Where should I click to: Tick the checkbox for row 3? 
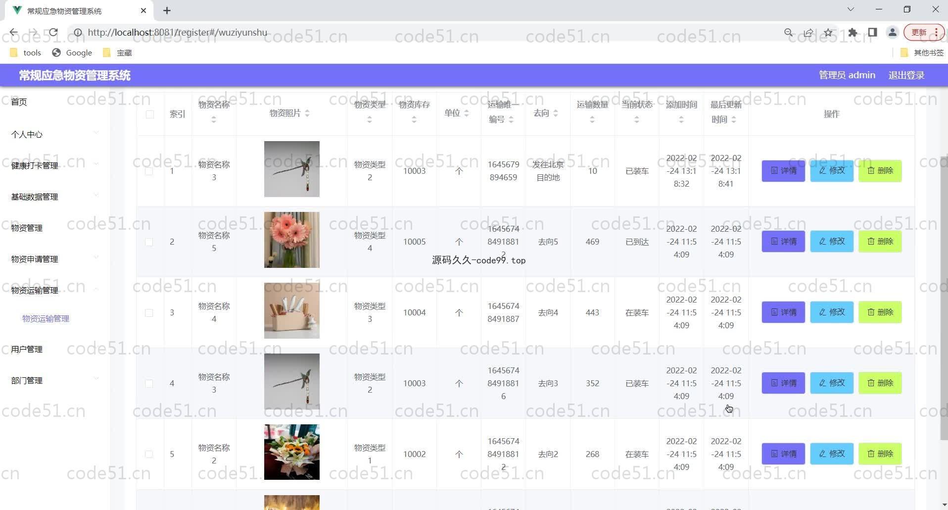click(149, 313)
